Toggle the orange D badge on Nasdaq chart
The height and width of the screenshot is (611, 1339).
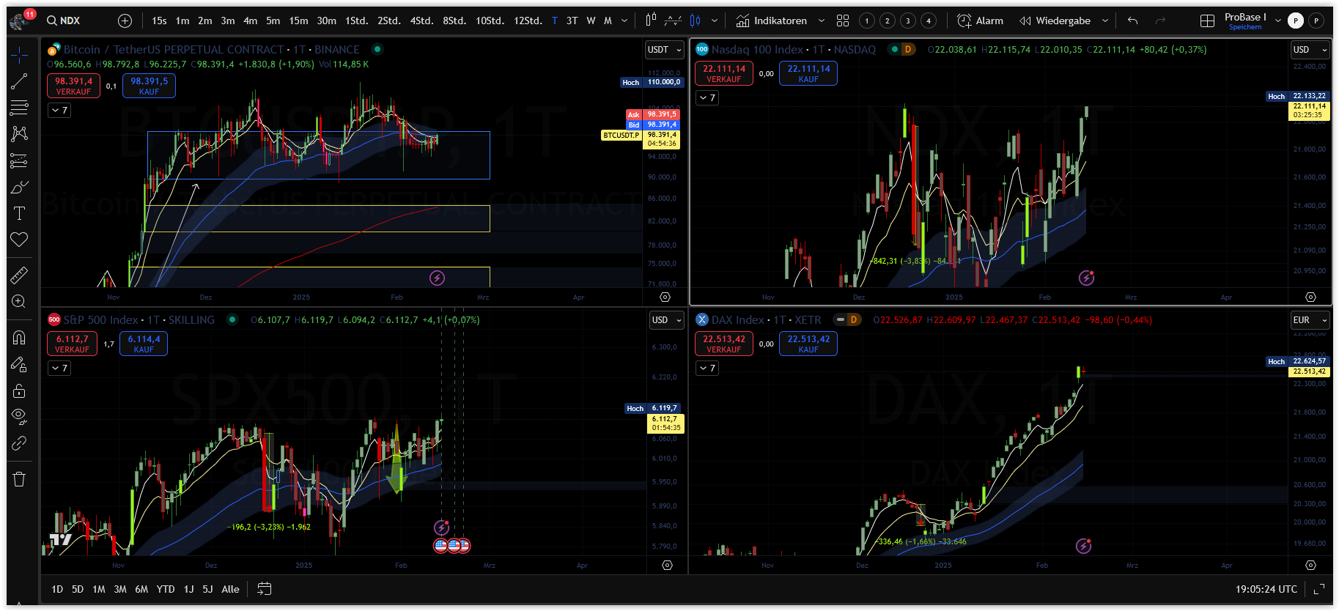907,50
